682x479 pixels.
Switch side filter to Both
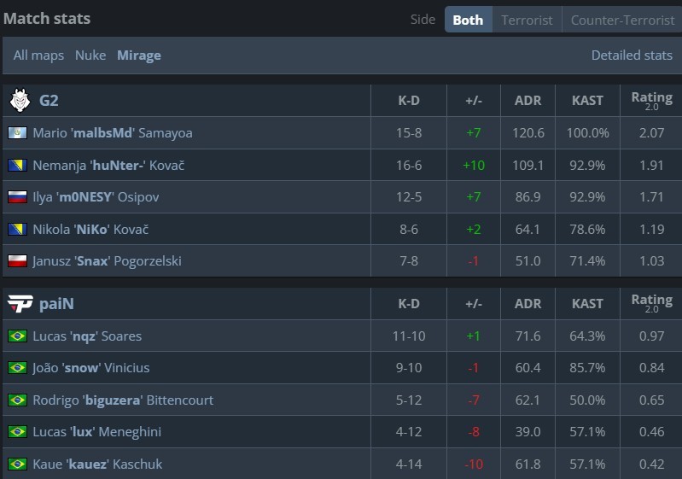pos(468,20)
